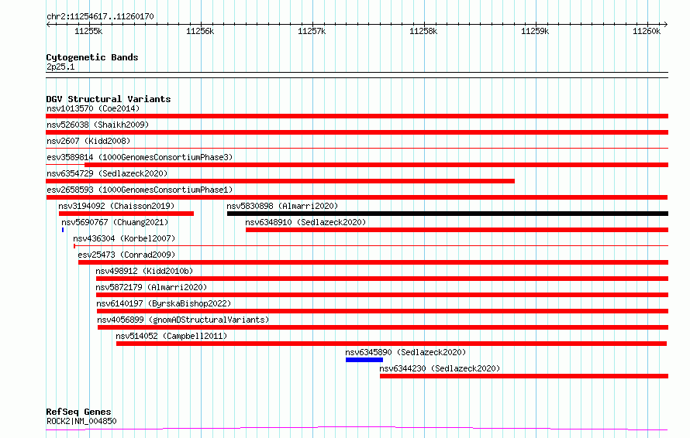690x438 pixels.
Task: Click the DGV Structural Variants track title
Action: coord(109,99)
